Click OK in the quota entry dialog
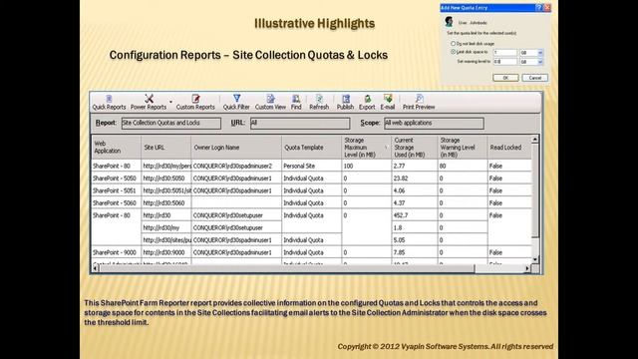The width and height of the screenshot is (638, 359). tap(505, 78)
